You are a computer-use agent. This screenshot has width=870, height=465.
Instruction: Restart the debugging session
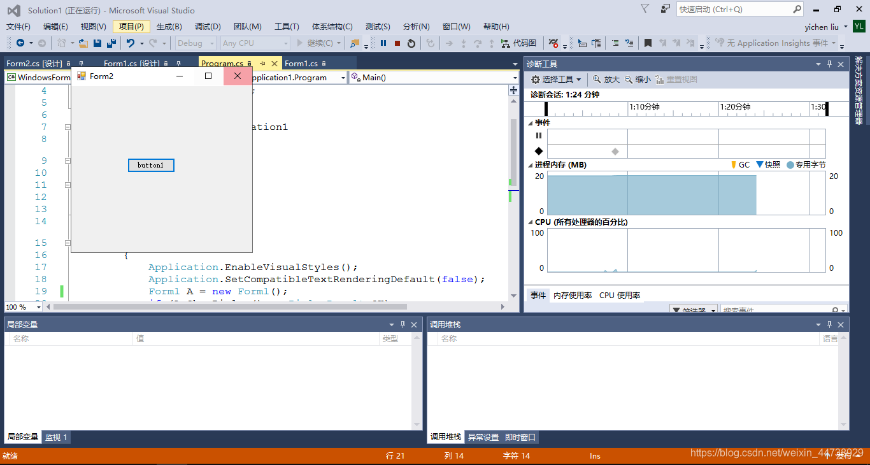coord(411,43)
